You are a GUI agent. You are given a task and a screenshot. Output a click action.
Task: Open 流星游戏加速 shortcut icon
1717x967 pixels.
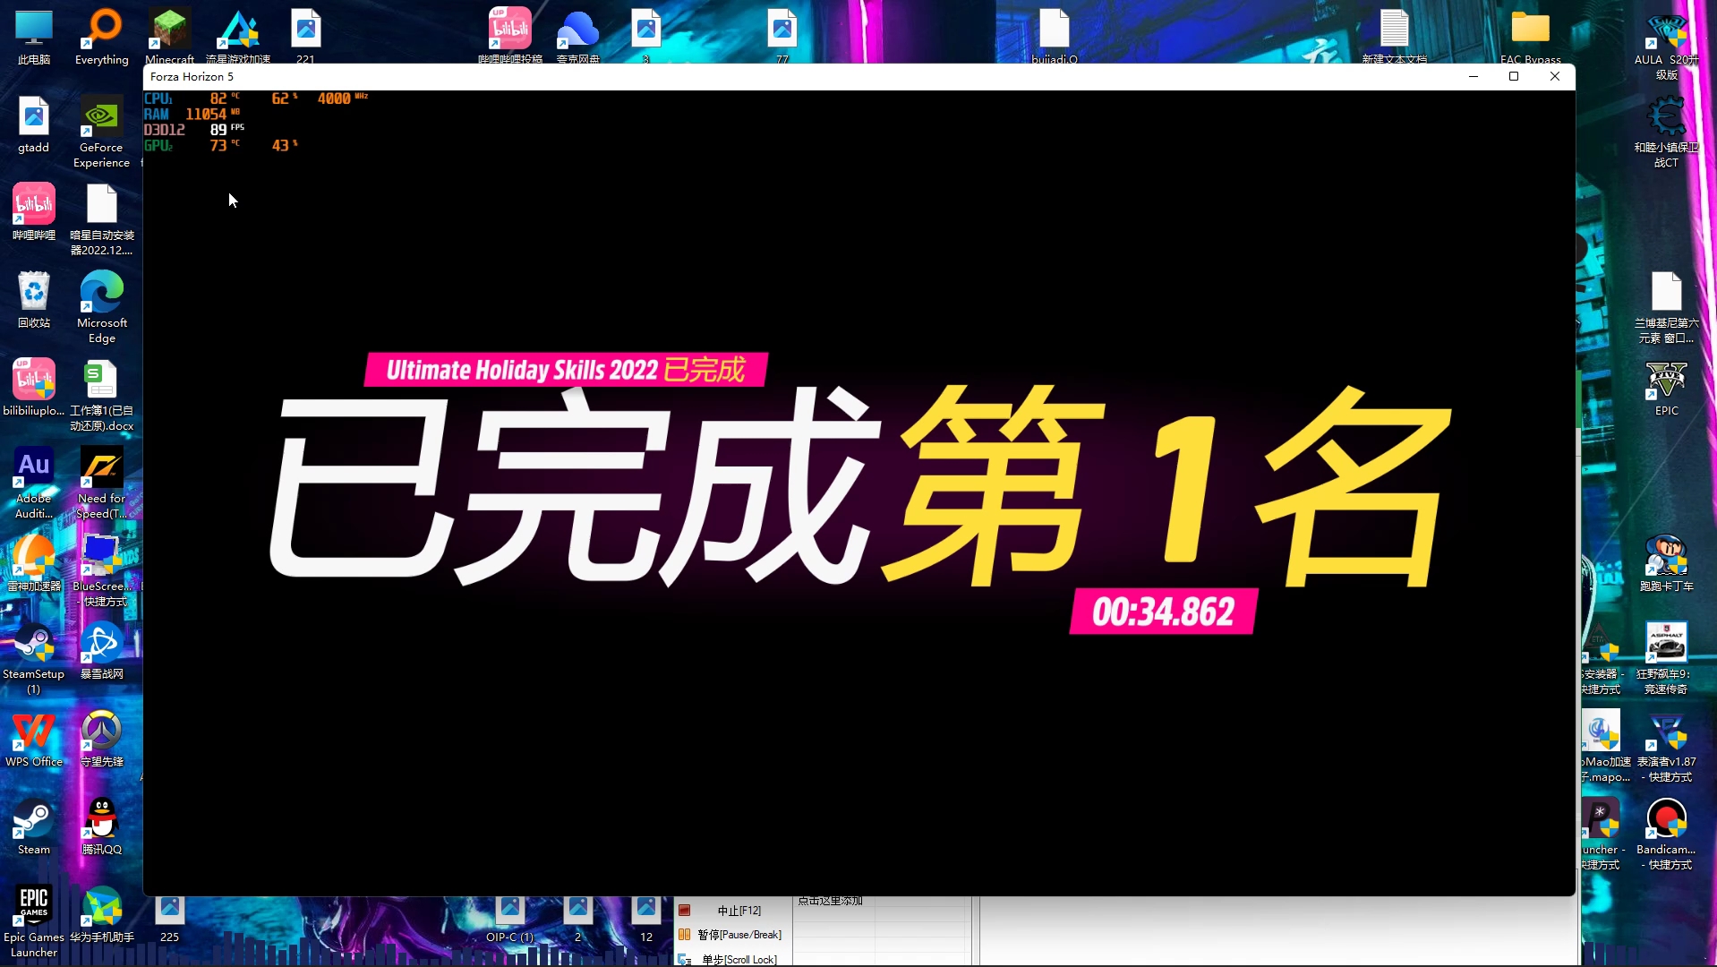click(x=238, y=36)
